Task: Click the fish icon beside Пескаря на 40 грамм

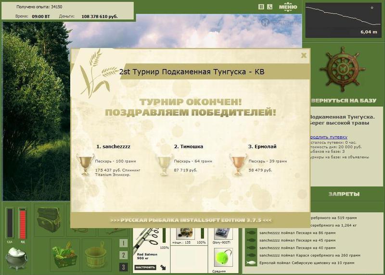Action: pos(251,248)
